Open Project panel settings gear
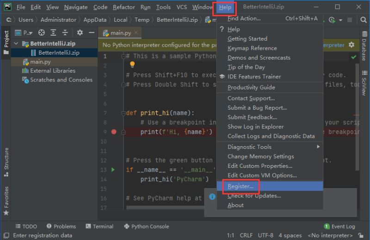This screenshot has width=370, height=240. point(80,32)
